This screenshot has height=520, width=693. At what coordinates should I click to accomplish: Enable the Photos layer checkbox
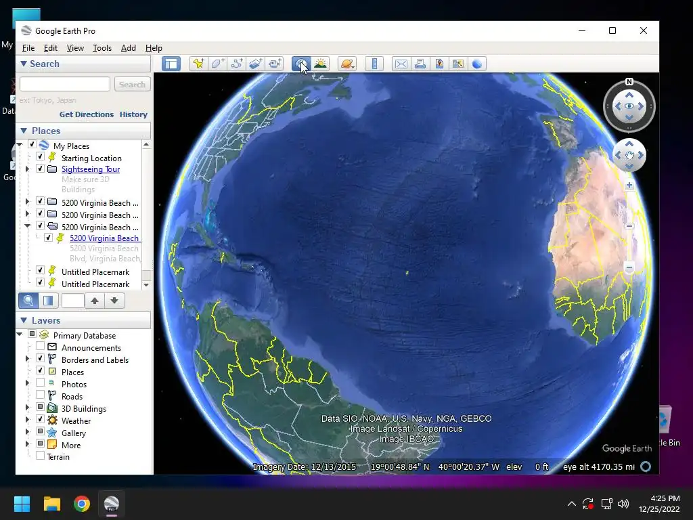(40, 383)
